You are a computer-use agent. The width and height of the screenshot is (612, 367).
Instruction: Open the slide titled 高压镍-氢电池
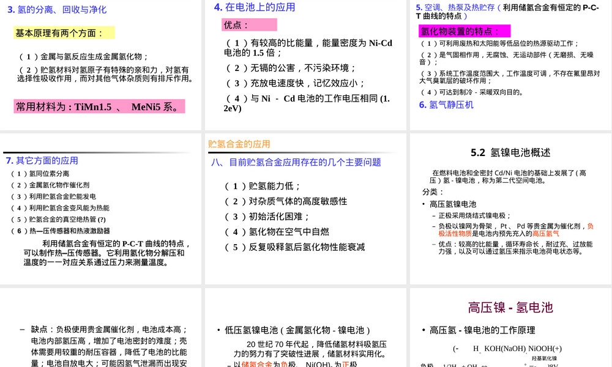(x=510, y=328)
